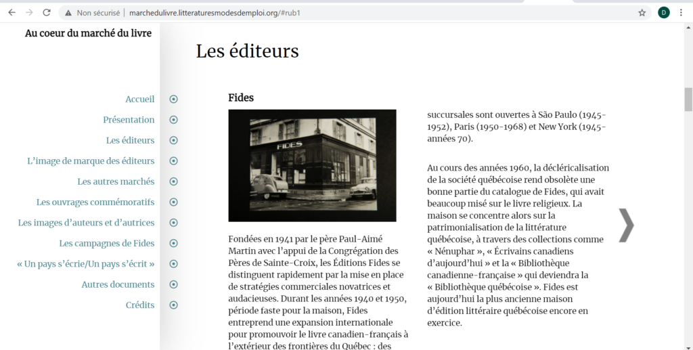Click the scrollbar down arrow
693x350 pixels.
pos(688,347)
